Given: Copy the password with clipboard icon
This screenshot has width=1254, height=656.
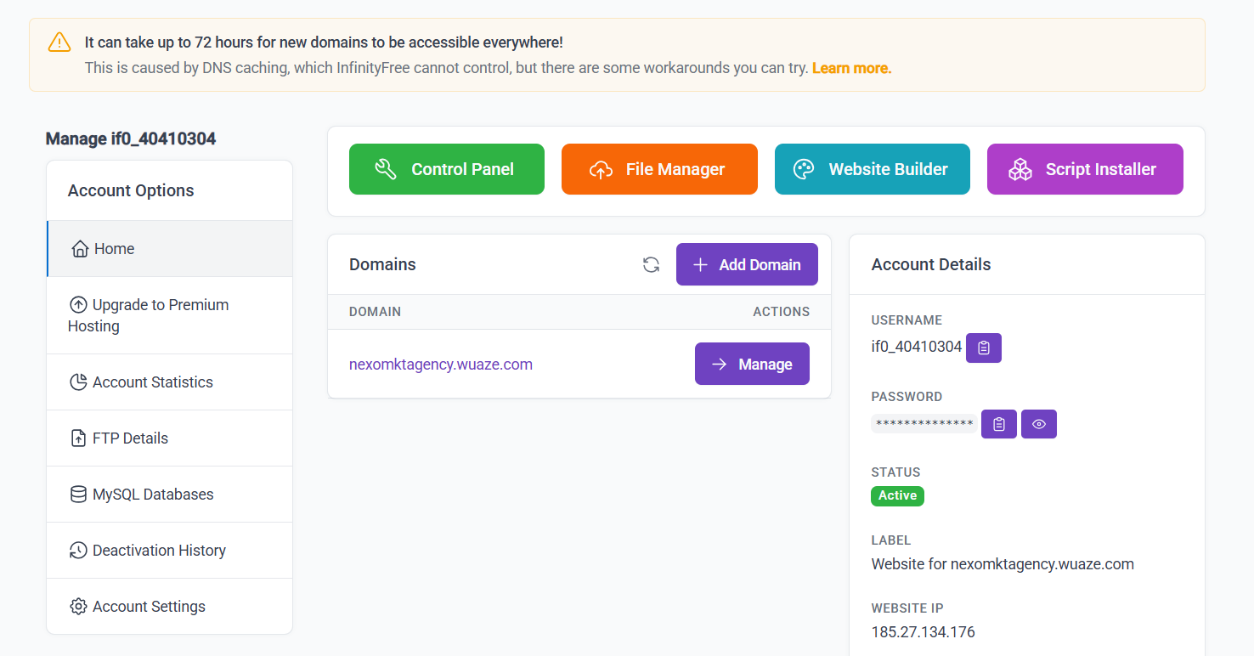Looking at the screenshot, I should (998, 424).
